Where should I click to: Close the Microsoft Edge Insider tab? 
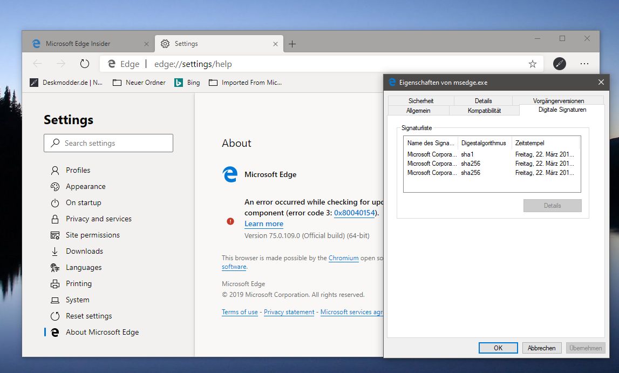coord(146,44)
